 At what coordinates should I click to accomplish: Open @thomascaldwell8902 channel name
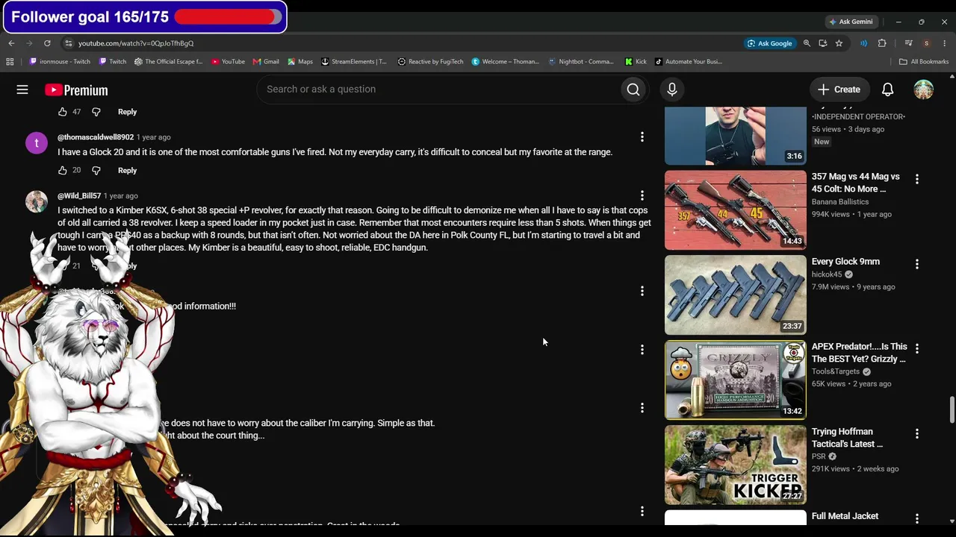pyautogui.click(x=96, y=137)
